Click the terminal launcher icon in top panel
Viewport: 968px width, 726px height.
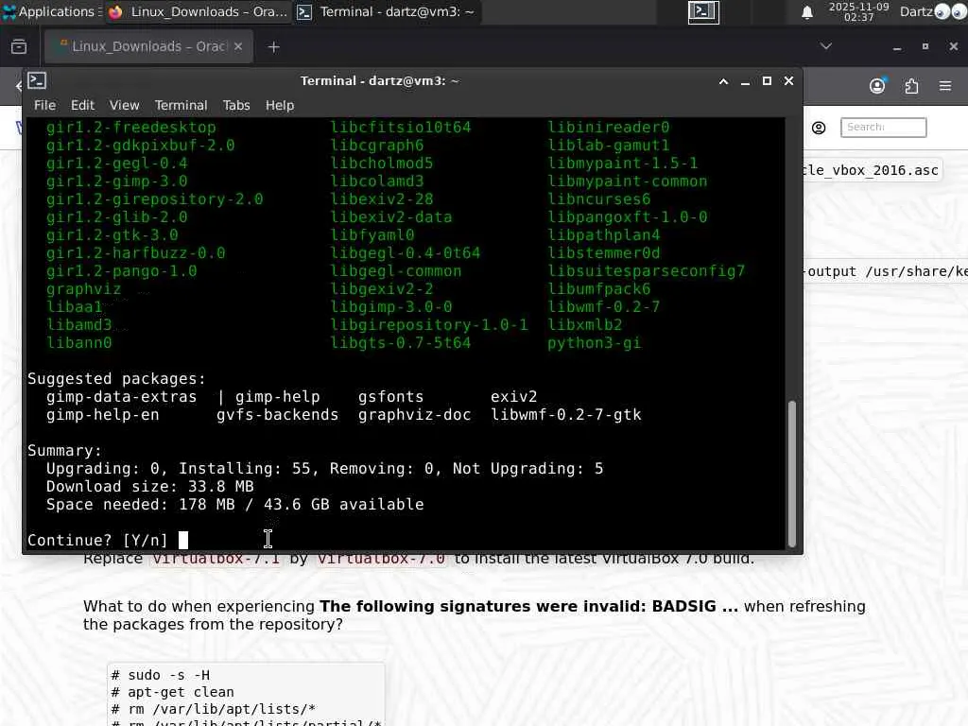click(703, 11)
